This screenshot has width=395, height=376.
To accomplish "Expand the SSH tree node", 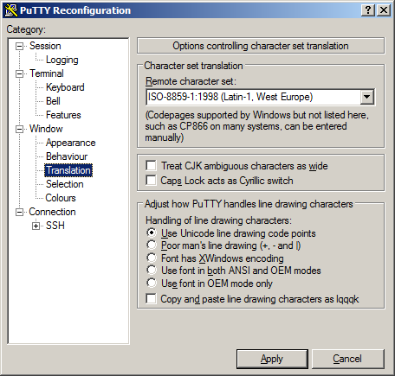I will click(x=36, y=226).
